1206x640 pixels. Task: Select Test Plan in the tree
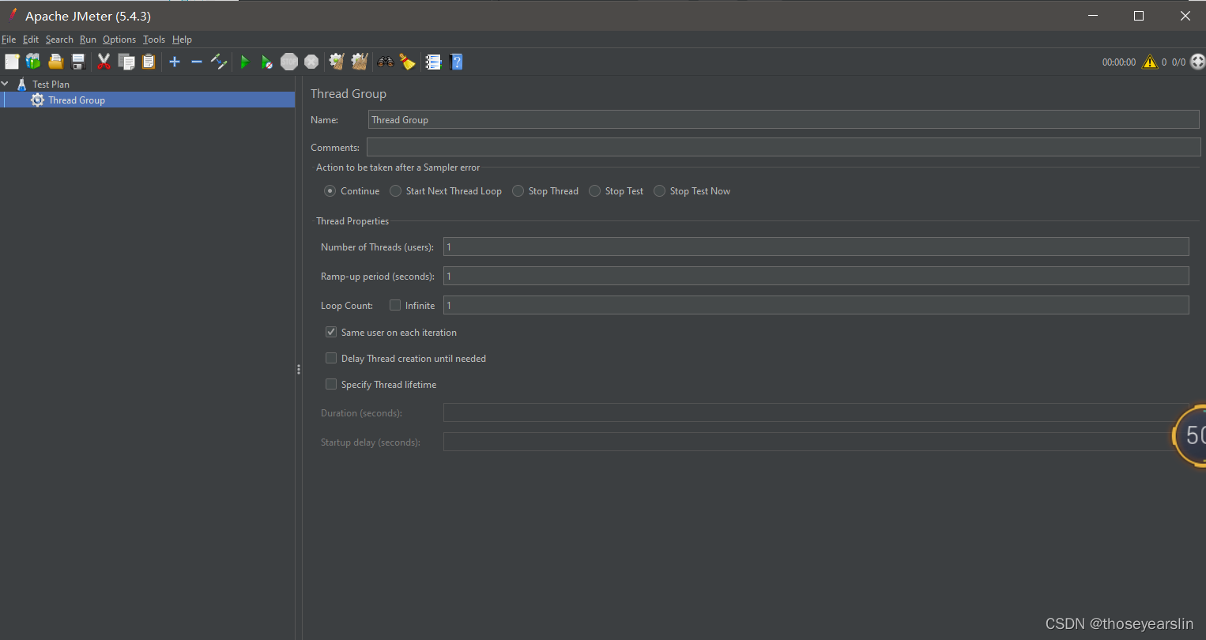pyautogui.click(x=51, y=84)
